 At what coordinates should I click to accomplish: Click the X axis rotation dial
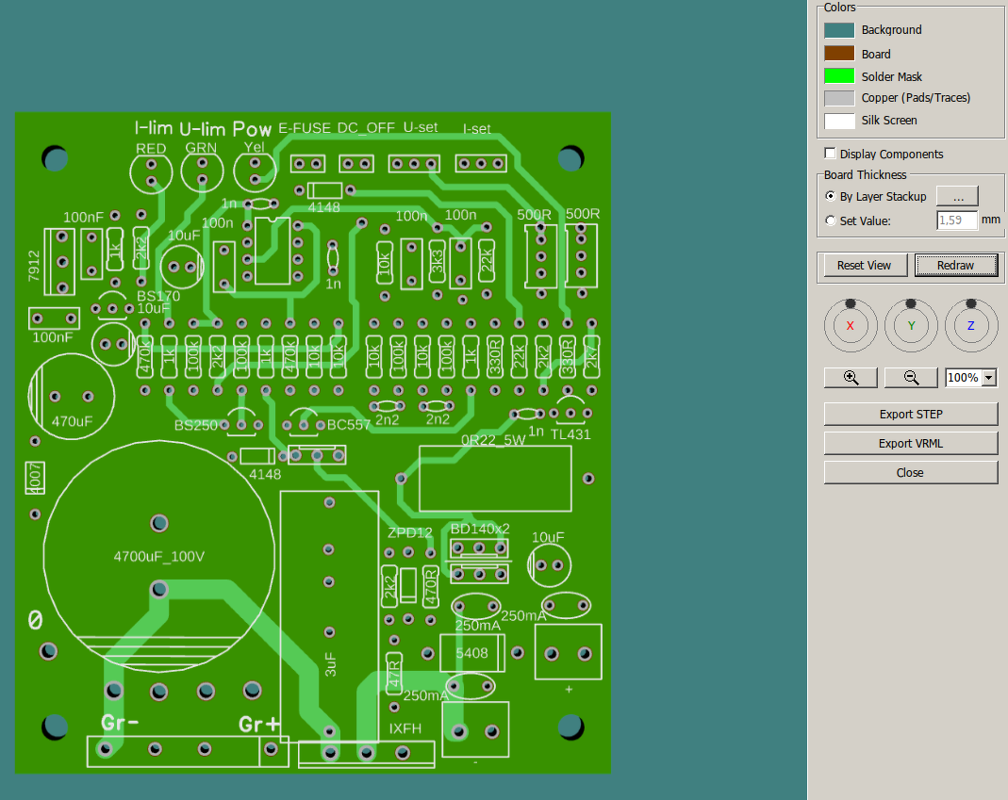click(851, 325)
